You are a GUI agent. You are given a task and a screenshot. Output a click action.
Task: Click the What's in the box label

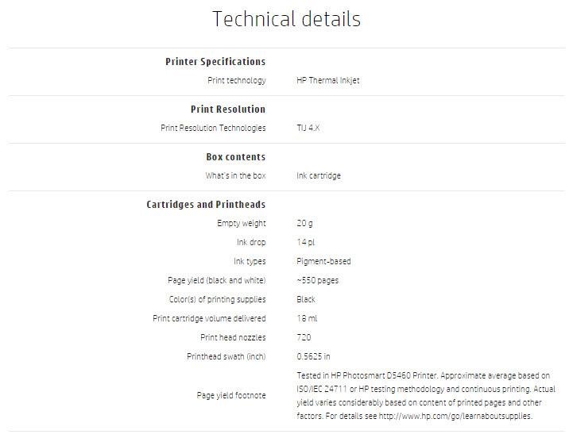coord(235,176)
